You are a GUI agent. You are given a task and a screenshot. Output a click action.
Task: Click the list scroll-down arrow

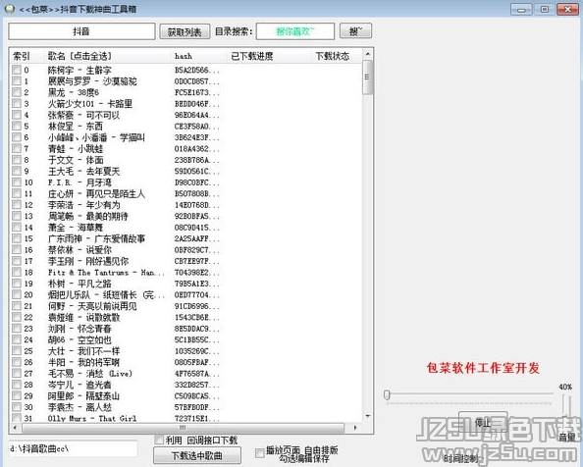click(367, 416)
